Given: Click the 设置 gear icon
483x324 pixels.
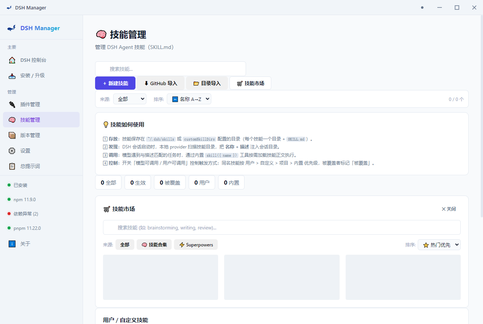Looking at the screenshot, I should (12, 151).
